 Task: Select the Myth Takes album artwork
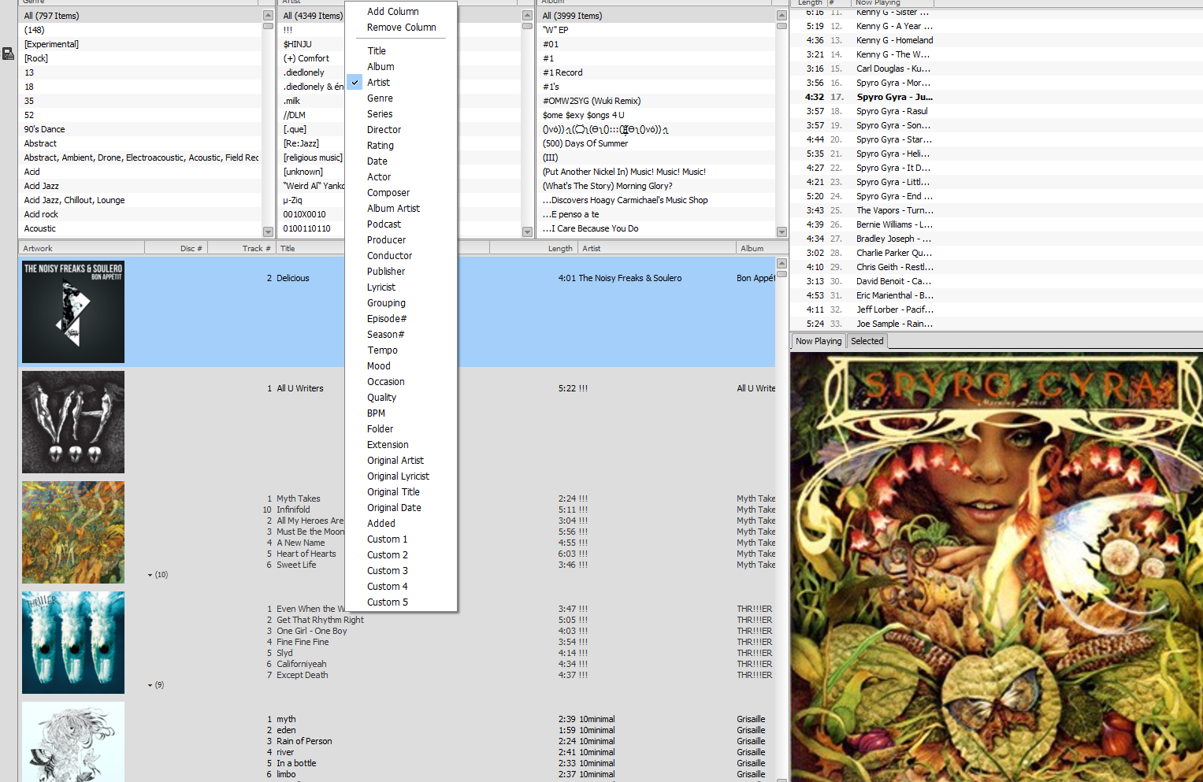[73, 532]
